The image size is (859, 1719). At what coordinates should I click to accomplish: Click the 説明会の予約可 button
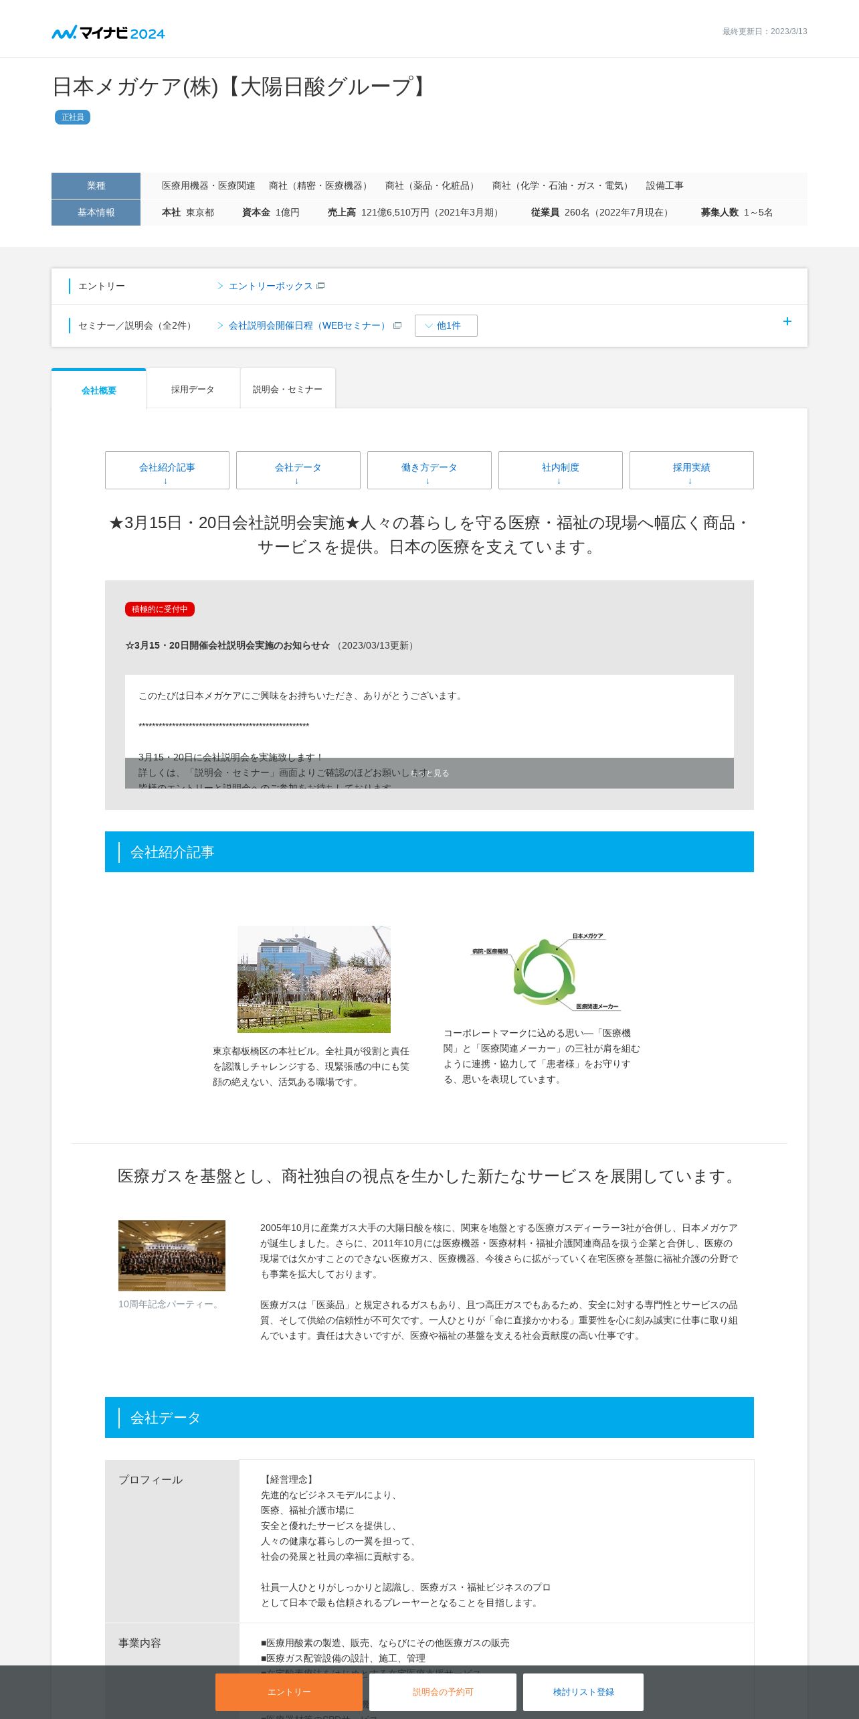(443, 1692)
